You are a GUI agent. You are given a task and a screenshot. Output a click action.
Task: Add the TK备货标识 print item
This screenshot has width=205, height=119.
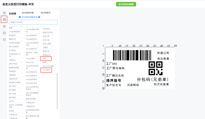(30, 106)
